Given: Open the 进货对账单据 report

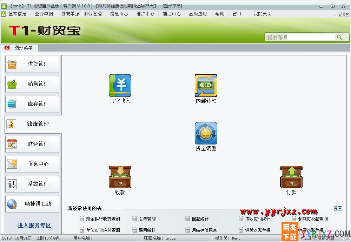Looking at the screenshot, I should tap(258, 230).
